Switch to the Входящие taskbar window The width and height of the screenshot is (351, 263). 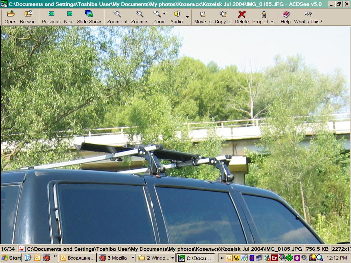pyautogui.click(x=77, y=258)
